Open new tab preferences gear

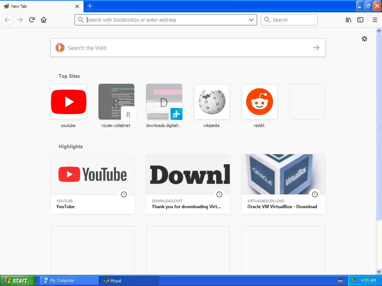click(364, 39)
